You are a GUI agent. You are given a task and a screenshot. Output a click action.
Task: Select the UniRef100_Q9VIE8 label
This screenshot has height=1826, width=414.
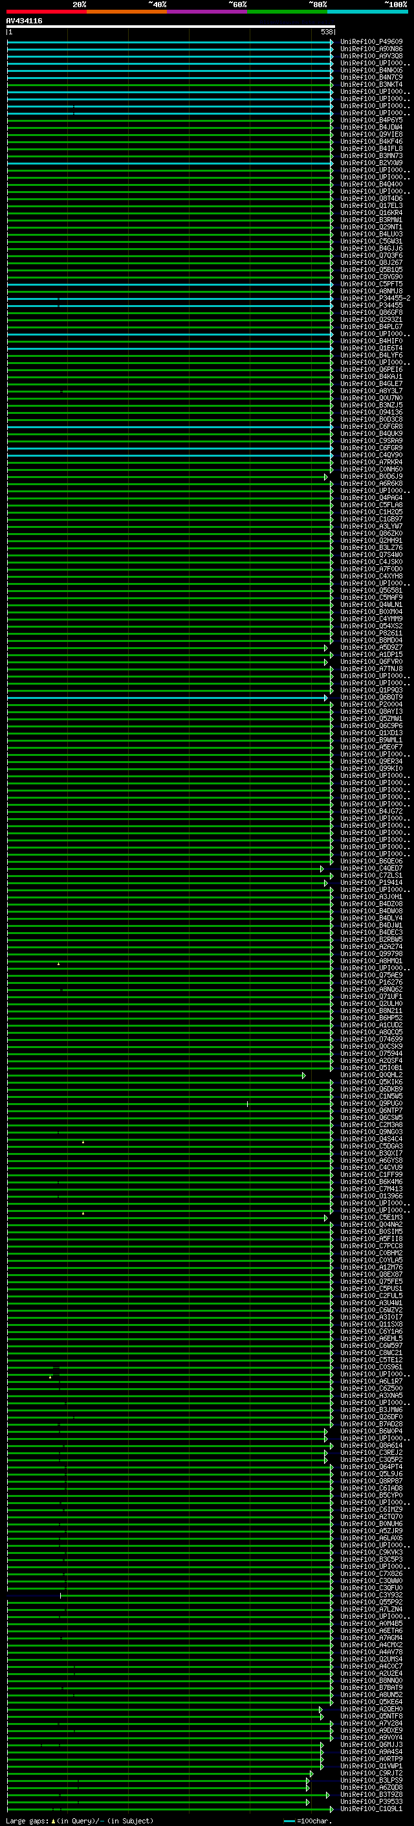coord(371,134)
